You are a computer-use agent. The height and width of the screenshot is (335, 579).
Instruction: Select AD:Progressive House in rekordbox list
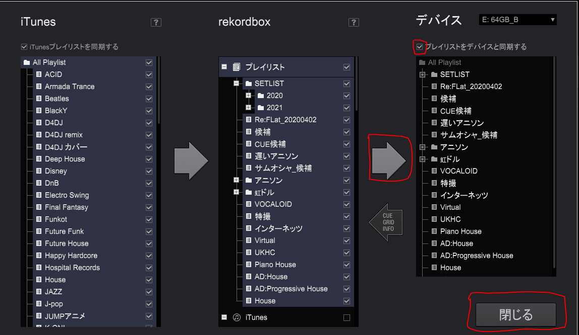click(291, 289)
